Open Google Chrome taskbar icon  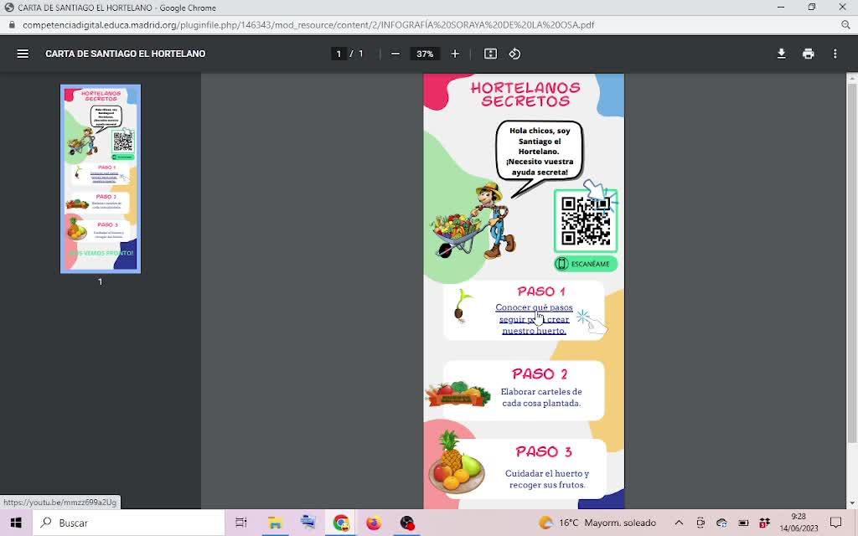click(341, 523)
